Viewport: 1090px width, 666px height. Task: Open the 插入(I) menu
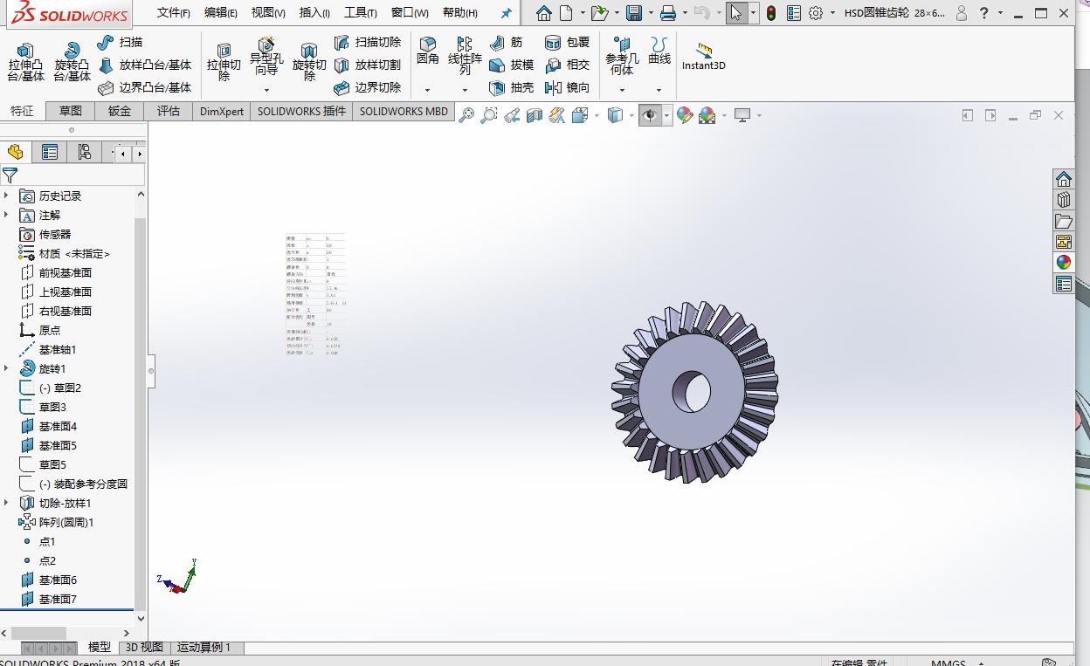[x=314, y=13]
